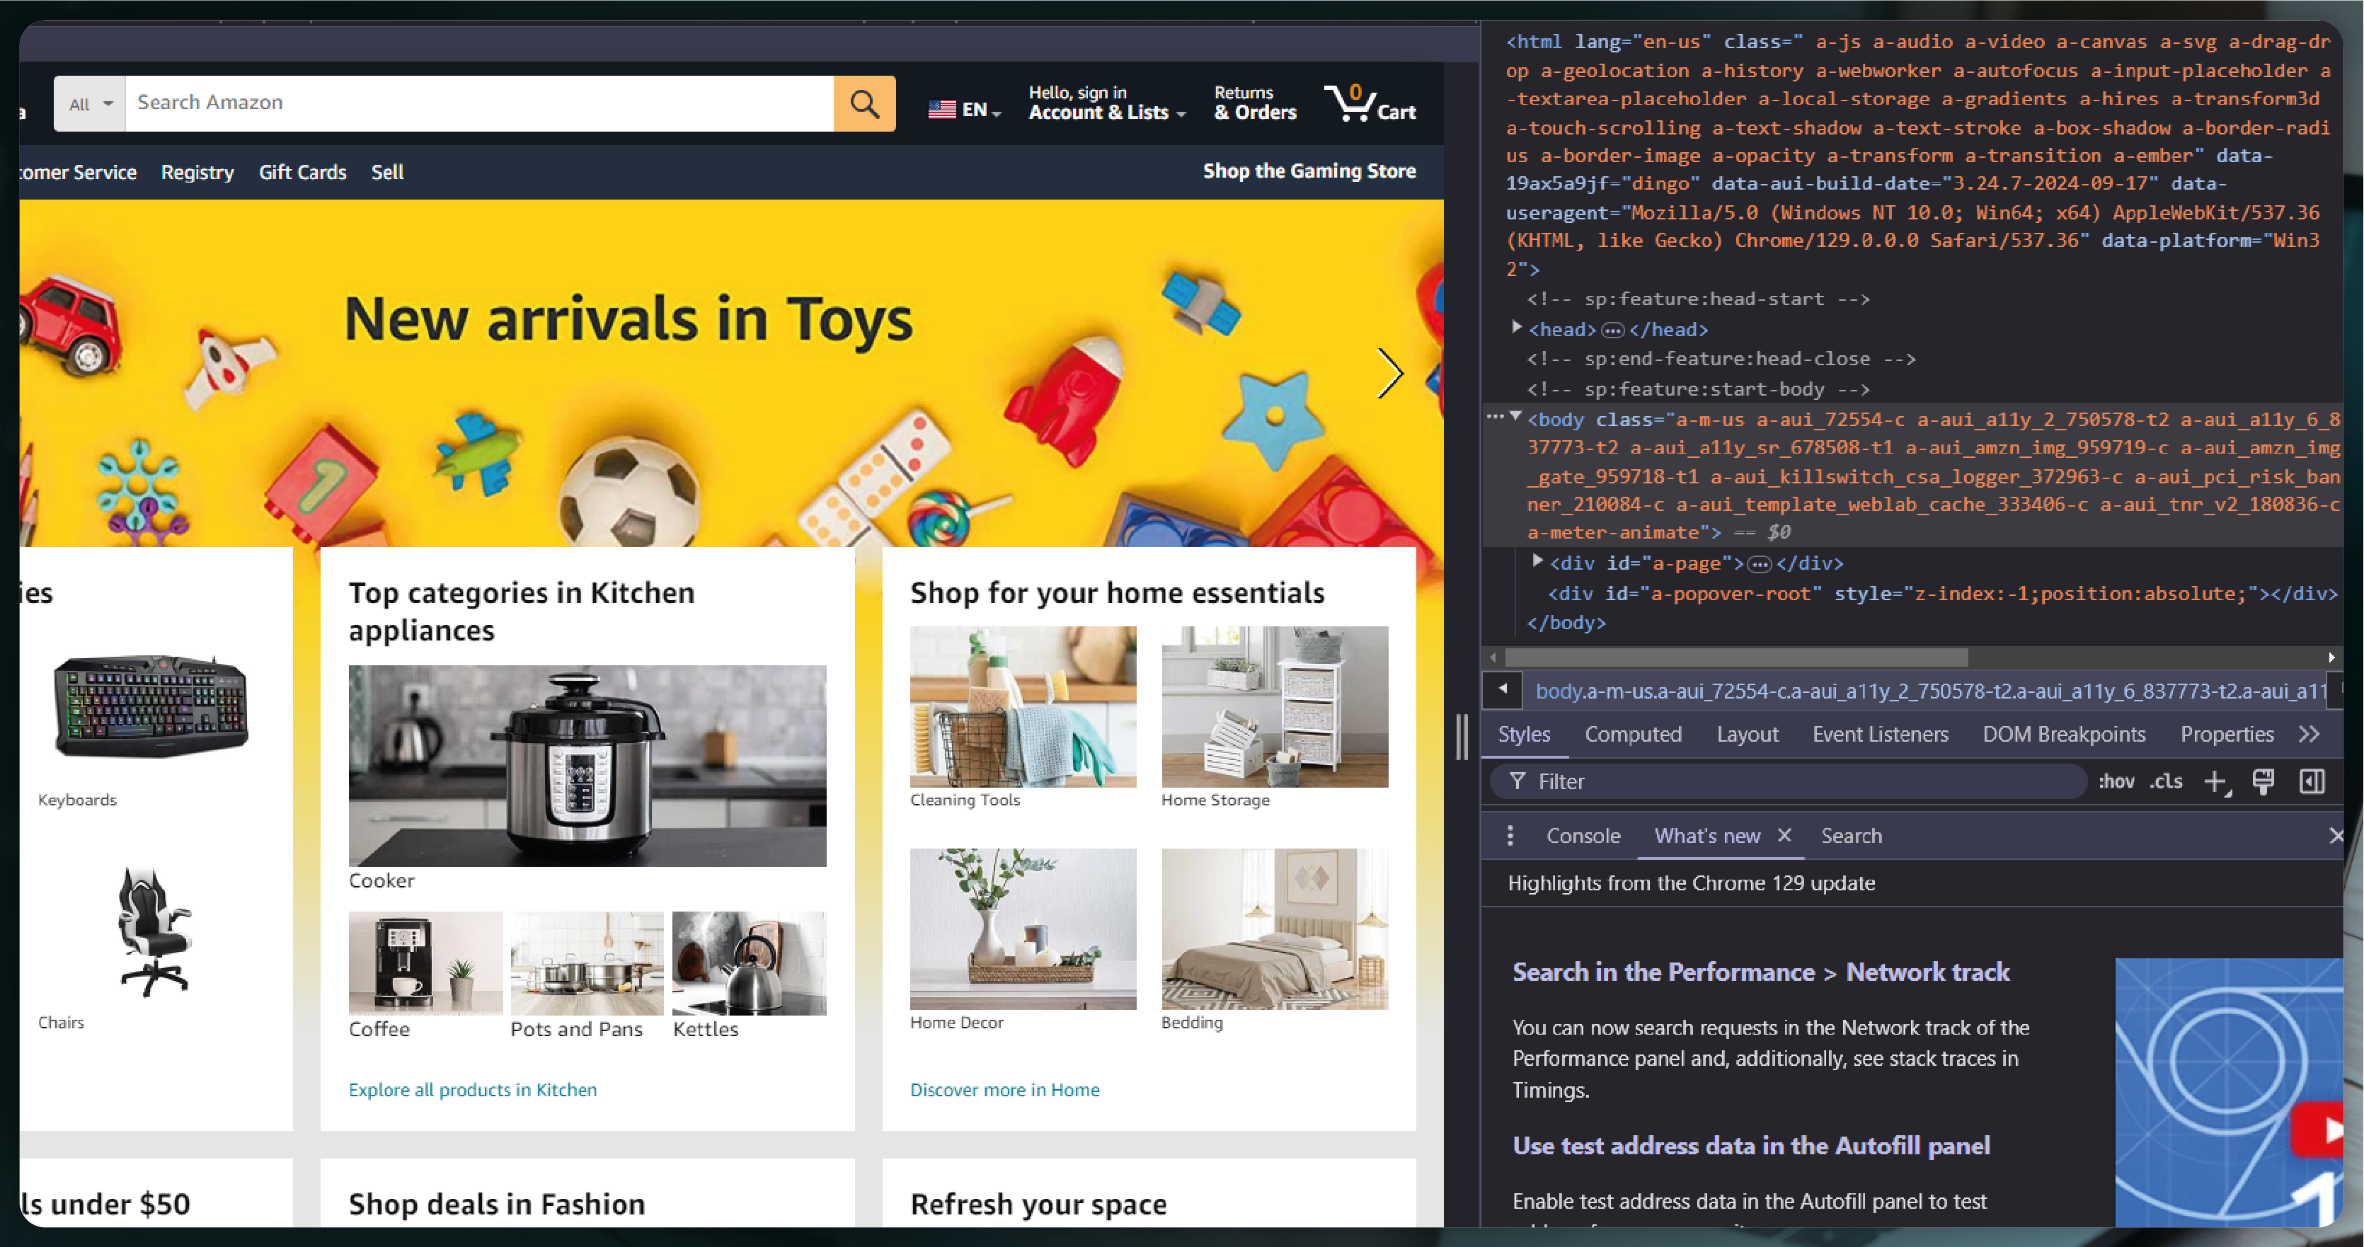
Task: Select the Styles tab in DevTools
Action: click(x=1523, y=733)
